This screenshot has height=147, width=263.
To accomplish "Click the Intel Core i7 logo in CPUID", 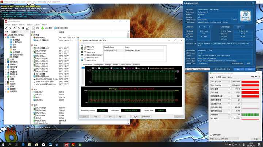I will click(x=245, y=16).
